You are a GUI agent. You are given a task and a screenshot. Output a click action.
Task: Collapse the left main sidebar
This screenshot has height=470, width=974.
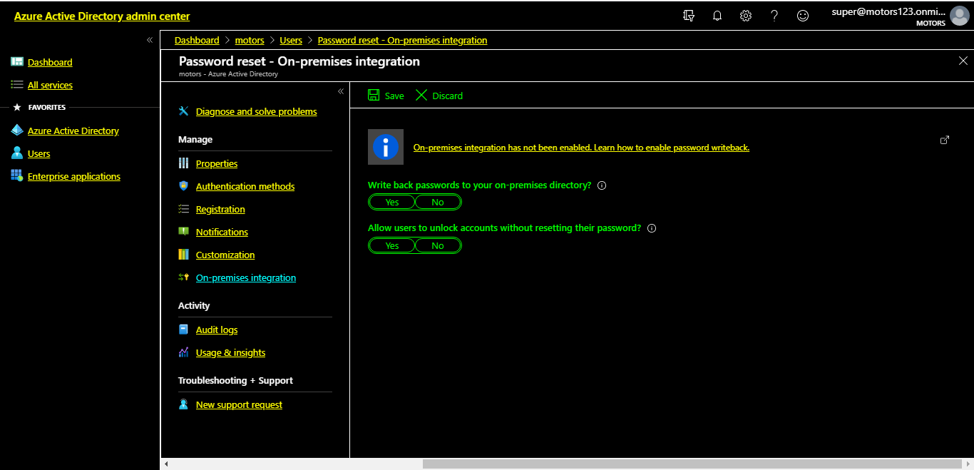click(x=150, y=40)
